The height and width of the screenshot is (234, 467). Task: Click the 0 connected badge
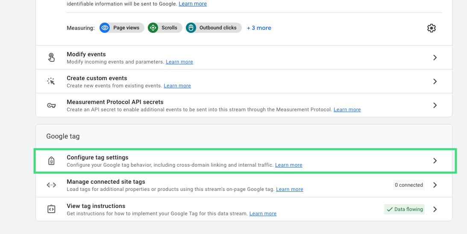(x=408, y=185)
